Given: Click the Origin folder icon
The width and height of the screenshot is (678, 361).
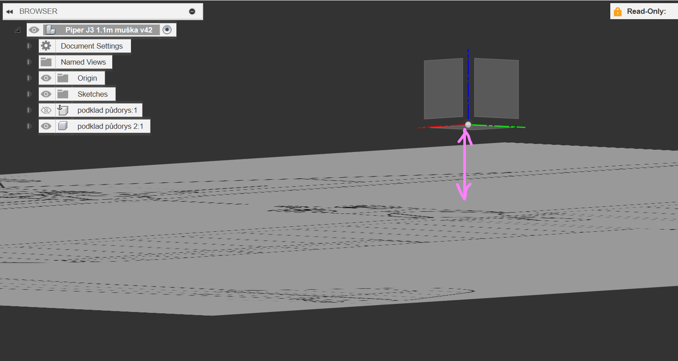Looking at the screenshot, I should 63,78.
